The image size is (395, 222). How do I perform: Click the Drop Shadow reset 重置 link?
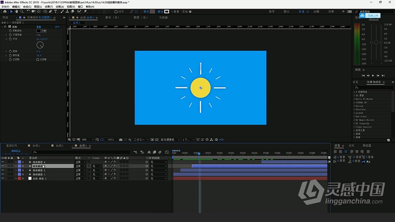pyautogui.click(x=39, y=27)
